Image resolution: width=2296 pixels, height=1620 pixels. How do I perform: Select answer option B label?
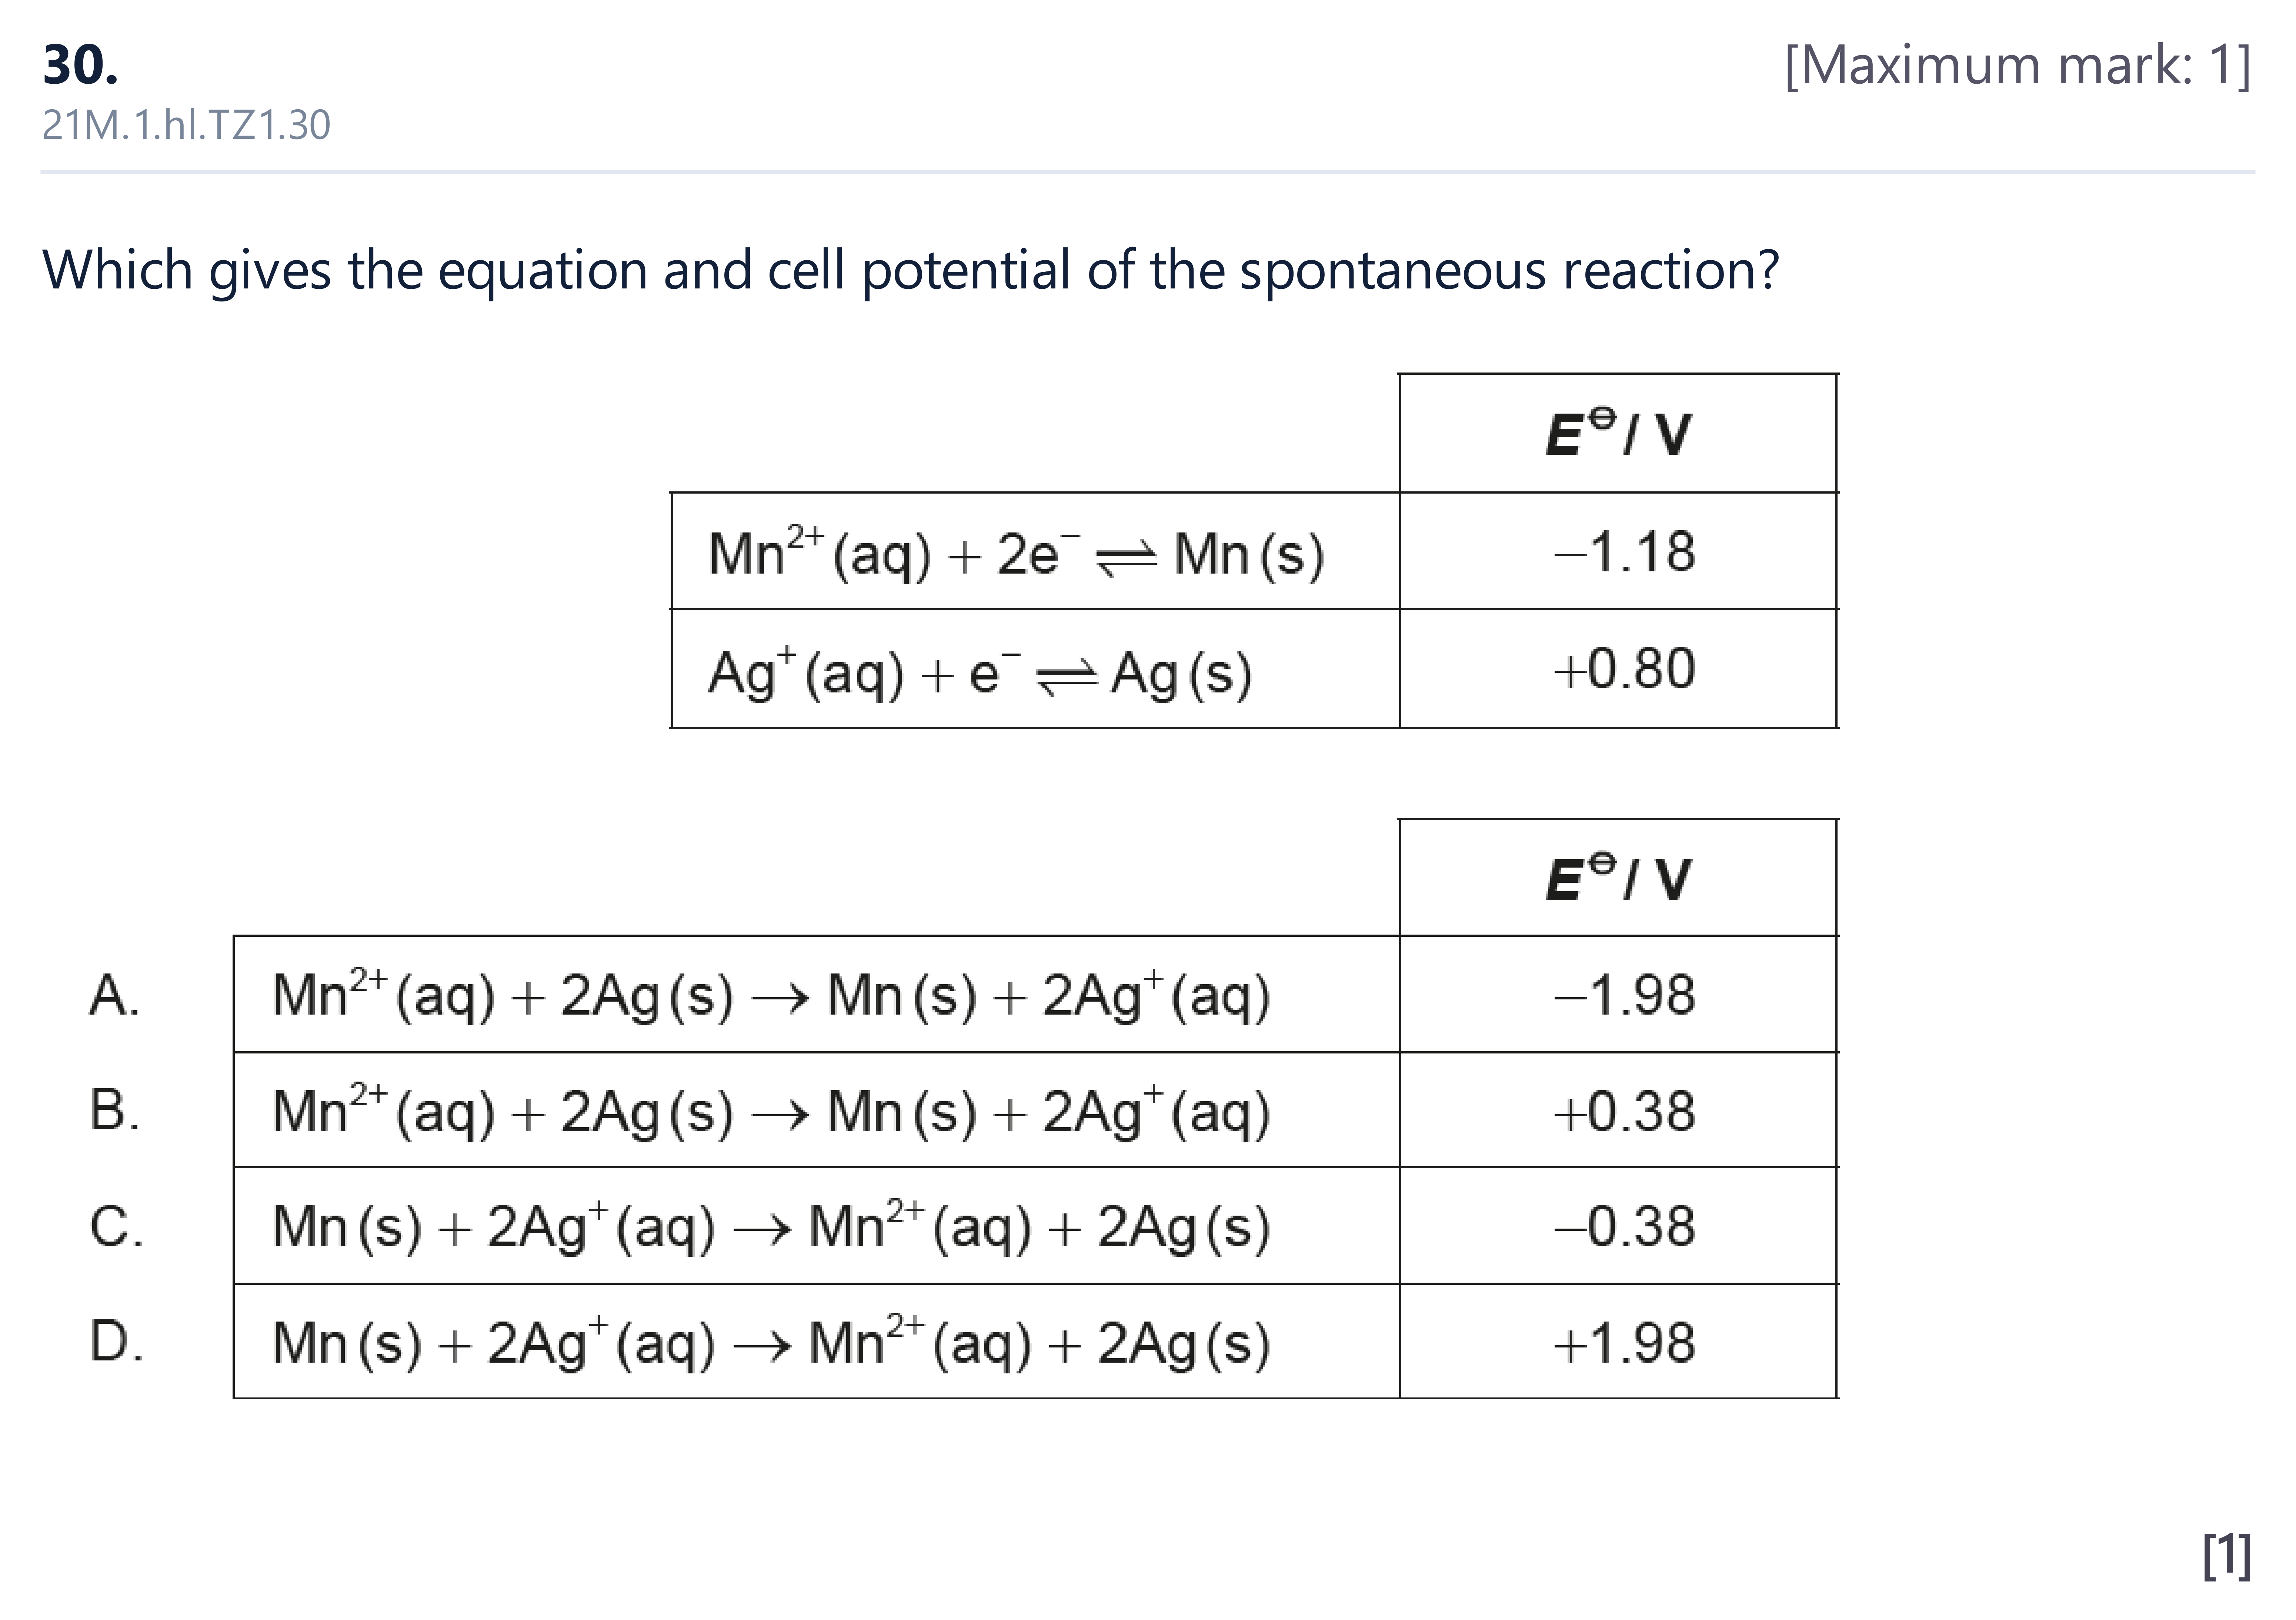[x=115, y=1110]
